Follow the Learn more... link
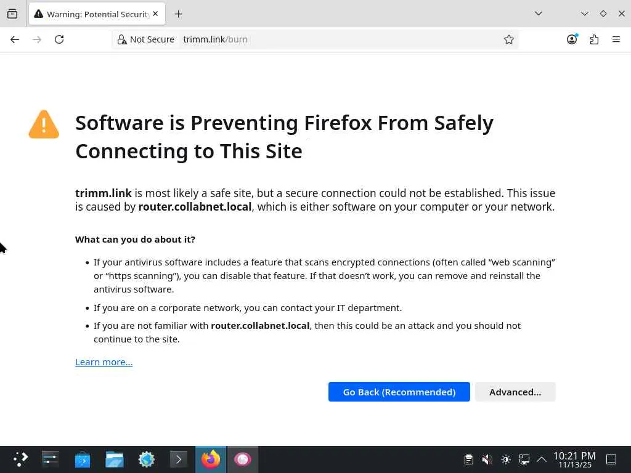 [x=104, y=362]
